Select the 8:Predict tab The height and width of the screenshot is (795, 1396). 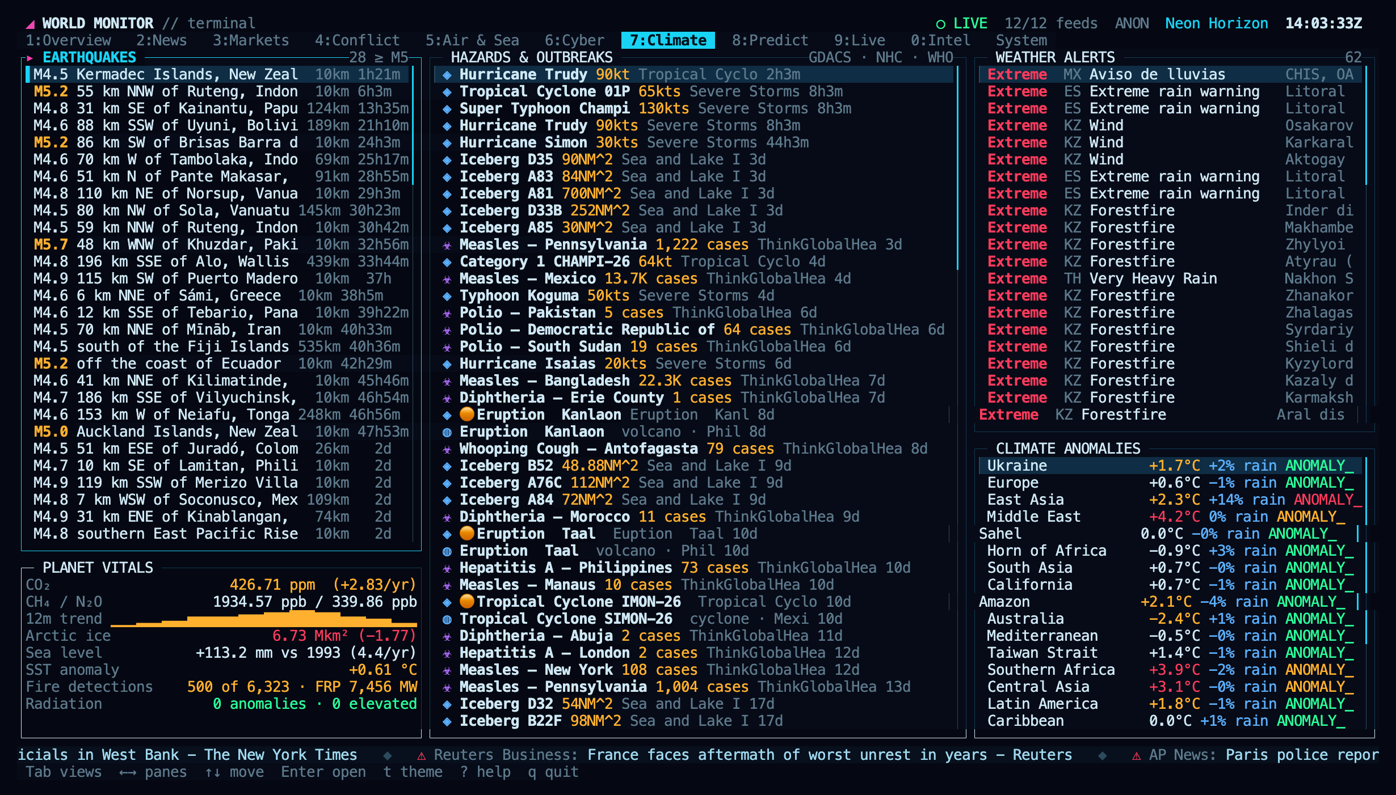tap(770, 40)
